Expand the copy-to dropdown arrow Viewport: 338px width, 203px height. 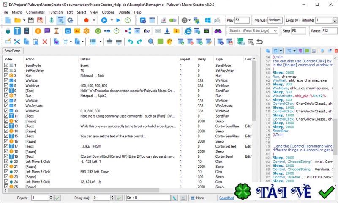[x=82, y=41]
